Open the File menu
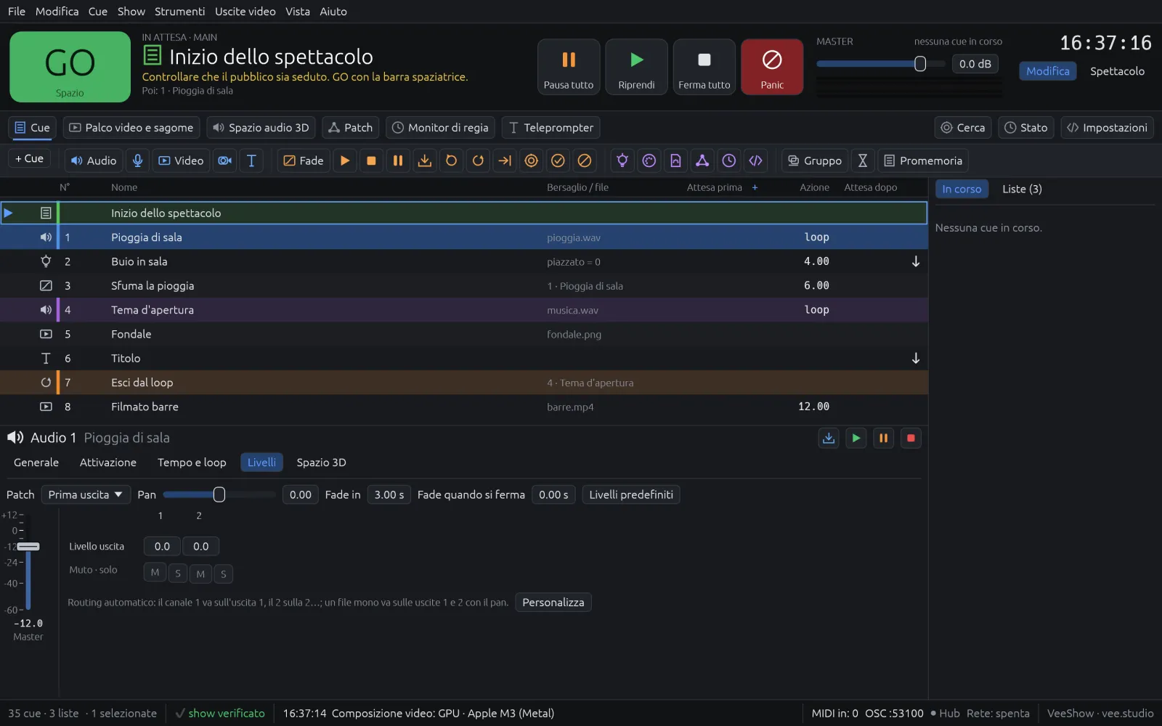Image resolution: width=1162 pixels, height=726 pixels. tap(17, 11)
